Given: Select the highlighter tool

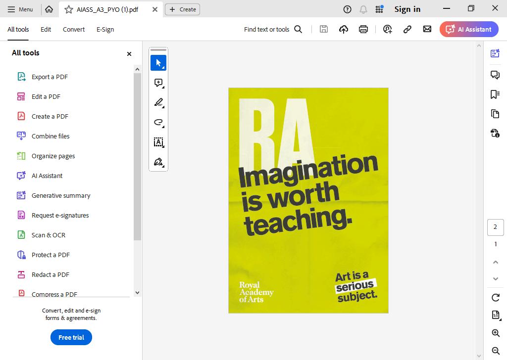Looking at the screenshot, I should click(158, 103).
